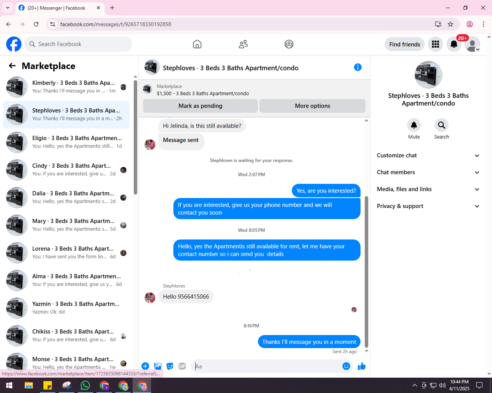This screenshot has height=393, width=492.
Task: Click the Facebook logo
Action: tap(14, 44)
